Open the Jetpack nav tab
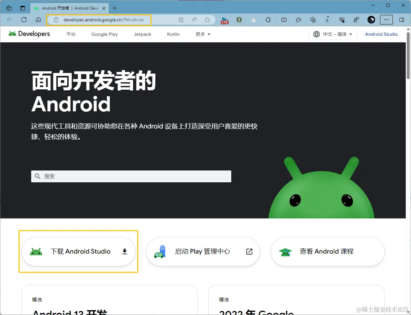Viewport: 411px width, 315px height. pyautogui.click(x=142, y=34)
